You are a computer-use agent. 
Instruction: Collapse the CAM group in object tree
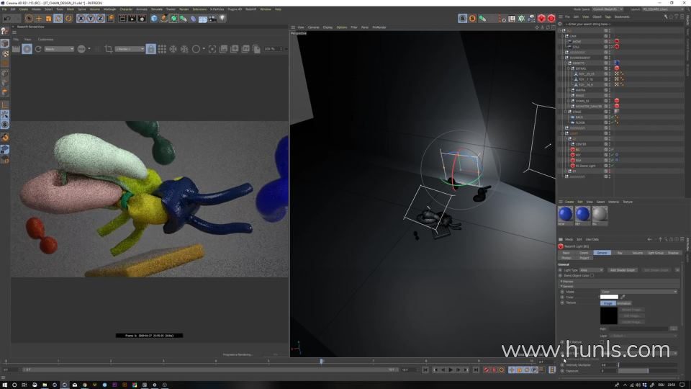point(563,36)
